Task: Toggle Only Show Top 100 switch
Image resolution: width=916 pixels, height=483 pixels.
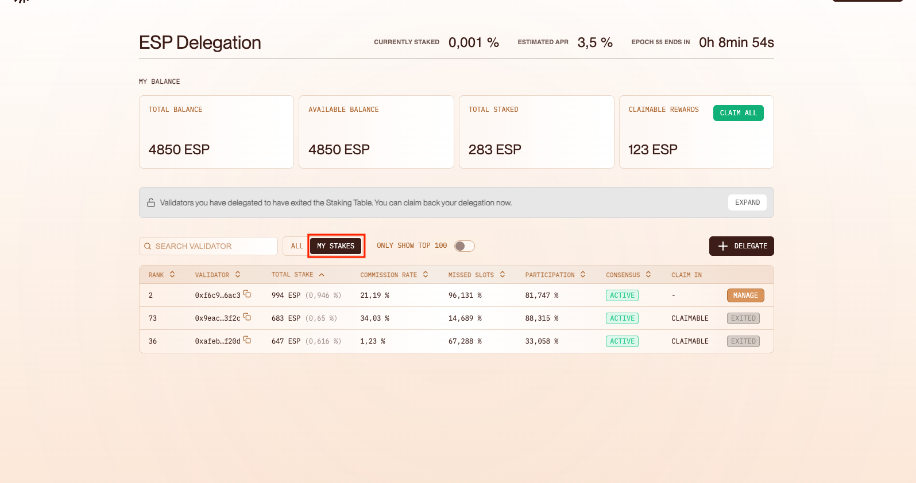Action: pyautogui.click(x=464, y=246)
